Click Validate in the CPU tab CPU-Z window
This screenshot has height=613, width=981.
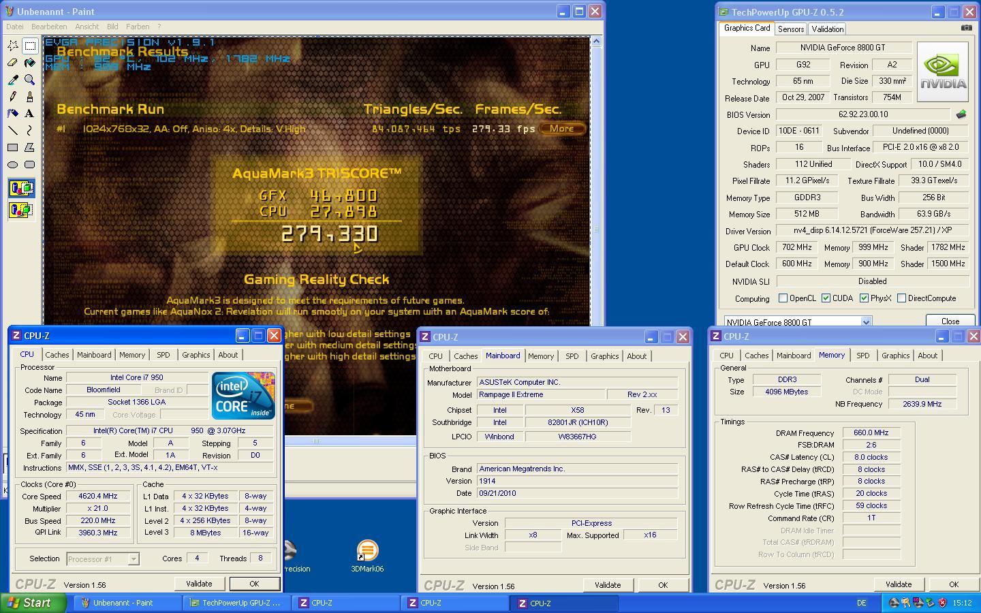[x=199, y=584]
